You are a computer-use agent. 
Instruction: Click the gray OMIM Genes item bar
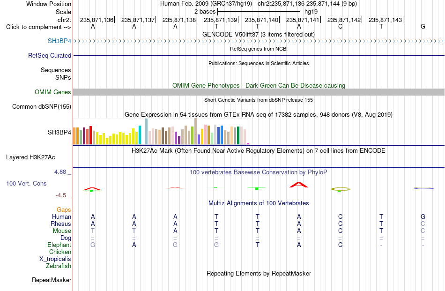[x=259, y=92]
